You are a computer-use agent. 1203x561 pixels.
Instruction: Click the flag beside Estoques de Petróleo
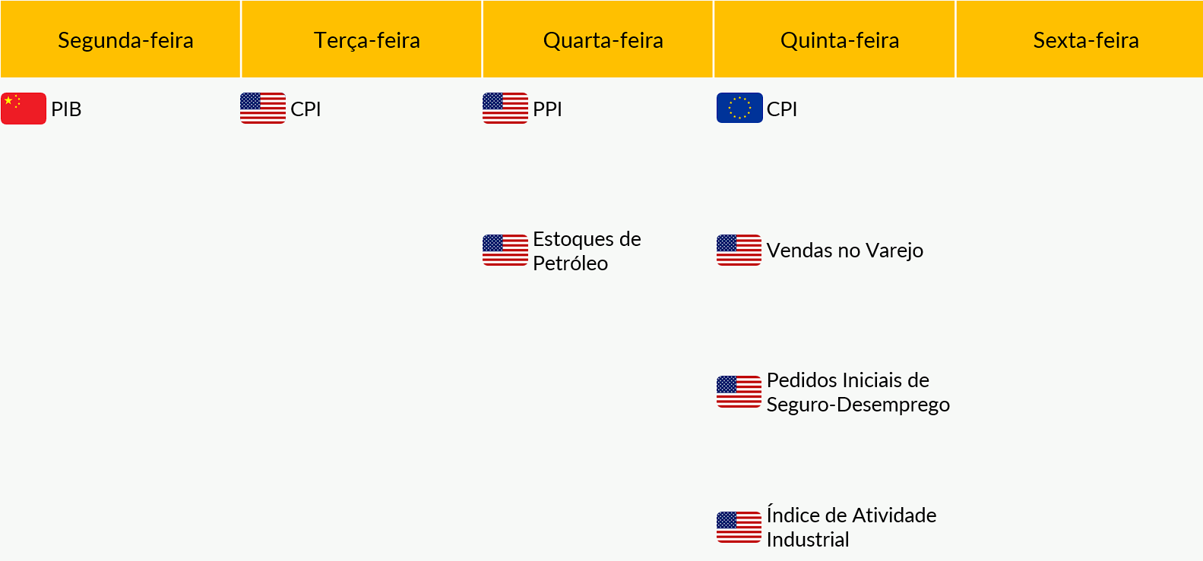tap(505, 251)
